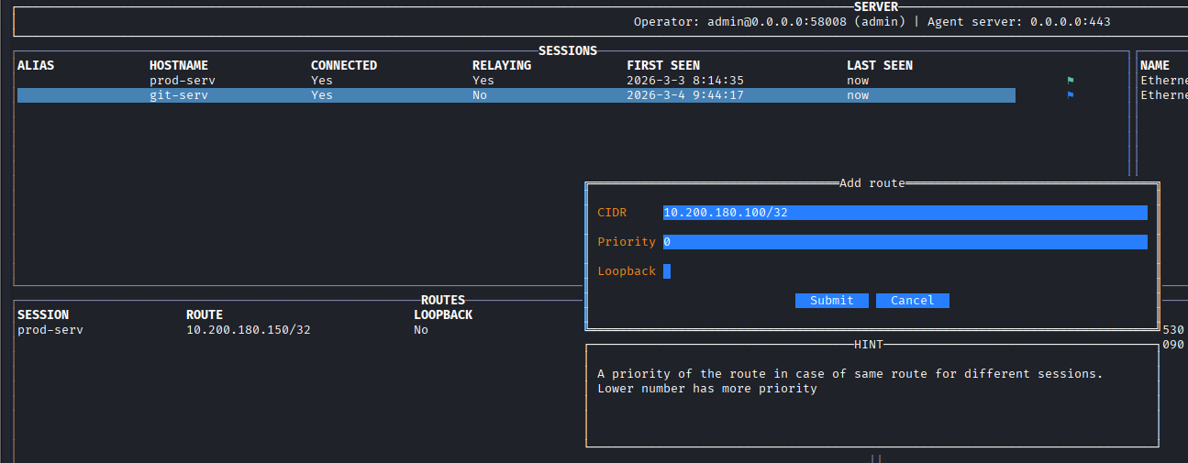Screen dimensions: 1188x463
Task: Focus the CIDR input field
Action: 905,213
